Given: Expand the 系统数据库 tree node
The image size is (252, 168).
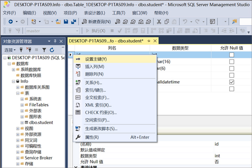Looking at the screenshot, I should [x=14, y=69].
